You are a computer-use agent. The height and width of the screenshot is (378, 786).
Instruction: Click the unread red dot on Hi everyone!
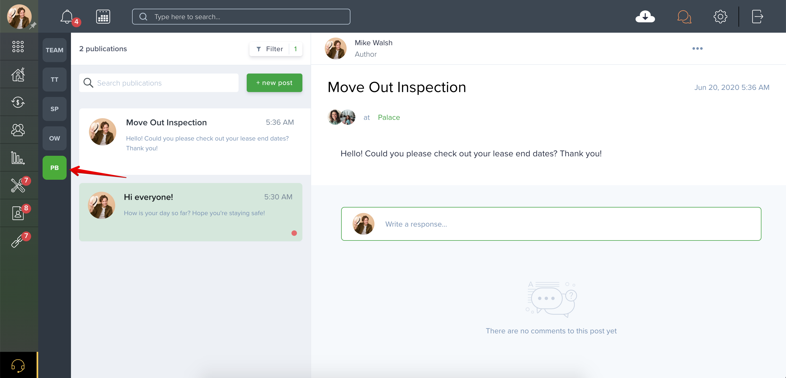(294, 233)
